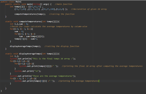
Task: Click the 'displayAverageTemps(temps);' call
Action: coord(26,46)
